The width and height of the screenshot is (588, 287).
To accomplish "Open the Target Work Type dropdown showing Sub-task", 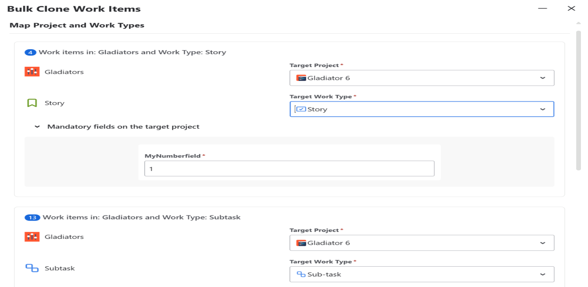I will pyautogui.click(x=542, y=274).
